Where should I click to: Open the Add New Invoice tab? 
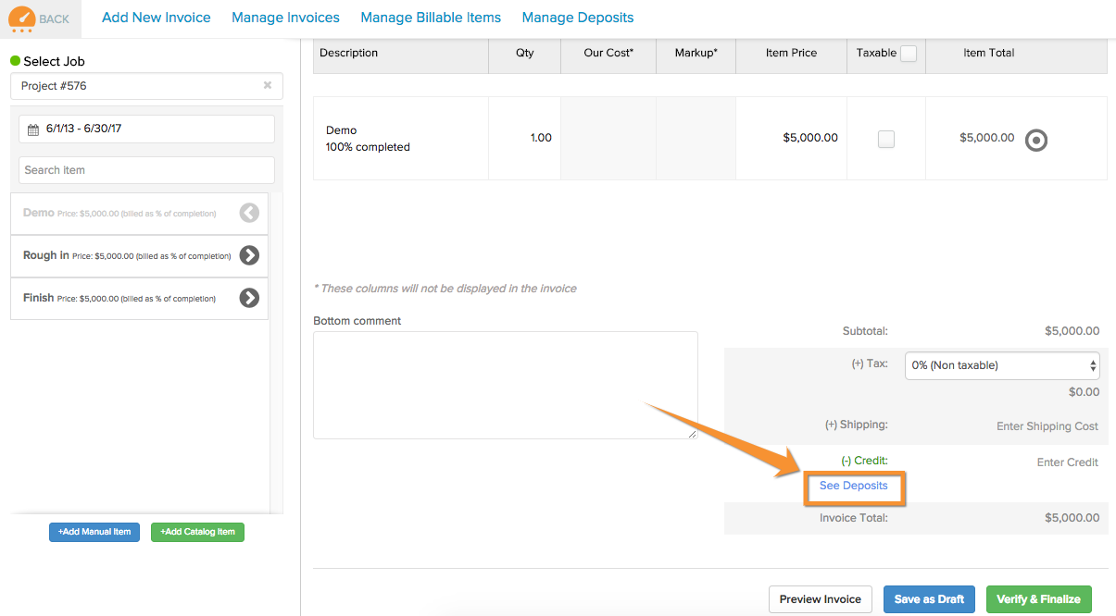157,18
